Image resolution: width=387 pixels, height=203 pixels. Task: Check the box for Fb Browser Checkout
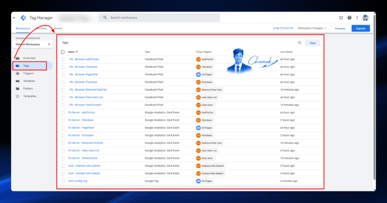tap(63, 67)
